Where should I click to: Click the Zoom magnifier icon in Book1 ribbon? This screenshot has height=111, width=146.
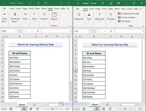pos(34,14)
